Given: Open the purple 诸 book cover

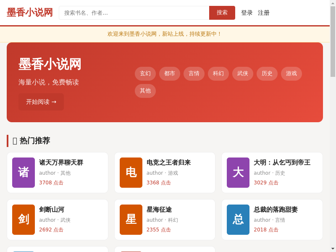Looking at the screenshot, I should coord(24,173).
